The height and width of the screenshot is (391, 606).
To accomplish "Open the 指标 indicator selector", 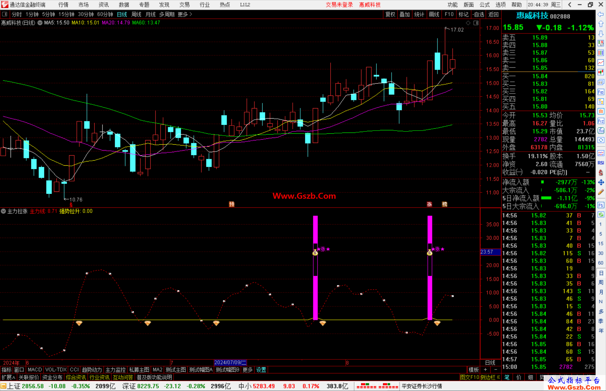I will click(x=6, y=370).
